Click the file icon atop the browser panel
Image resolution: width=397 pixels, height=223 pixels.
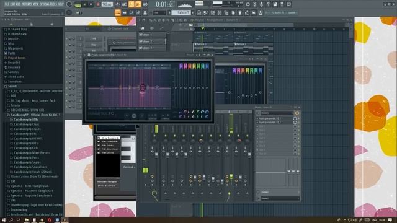[x=32, y=24]
